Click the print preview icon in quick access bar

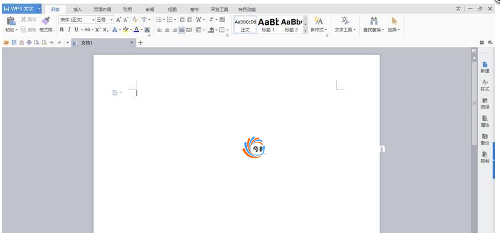[44, 42]
